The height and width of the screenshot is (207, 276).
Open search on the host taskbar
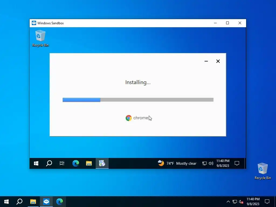coord(19,202)
